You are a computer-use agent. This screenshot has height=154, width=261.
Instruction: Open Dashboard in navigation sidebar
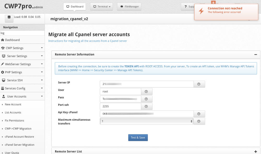point(22,40)
